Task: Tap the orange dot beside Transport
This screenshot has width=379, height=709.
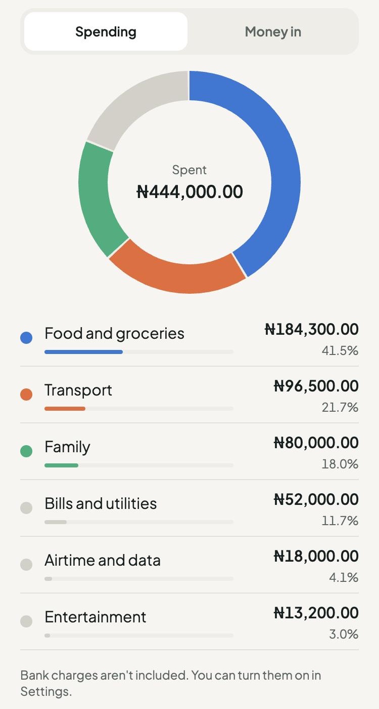Action: coord(26,394)
